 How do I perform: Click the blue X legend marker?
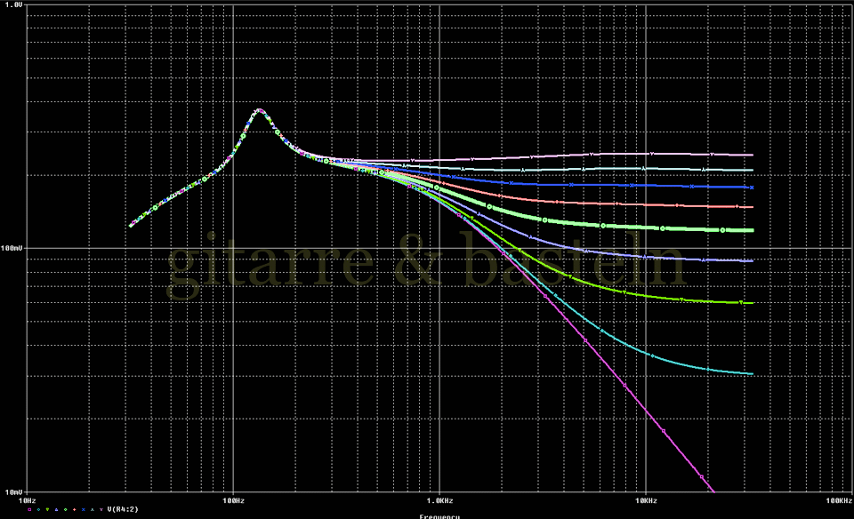click(x=84, y=509)
